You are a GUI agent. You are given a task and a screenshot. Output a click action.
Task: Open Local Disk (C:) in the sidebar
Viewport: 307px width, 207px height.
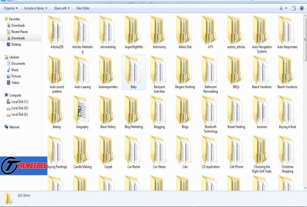click(x=20, y=102)
